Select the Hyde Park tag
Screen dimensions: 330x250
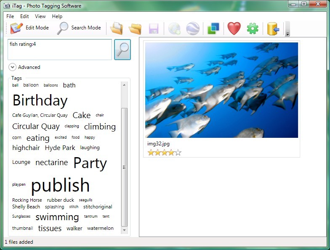click(x=60, y=148)
